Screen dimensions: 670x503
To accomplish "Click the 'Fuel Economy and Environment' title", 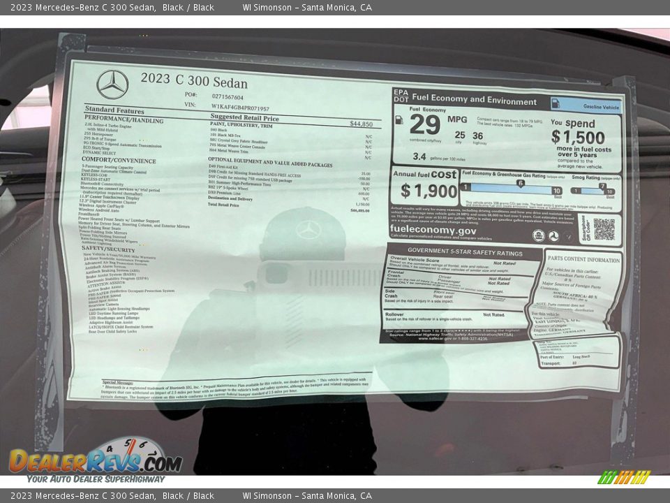I will (474, 99).
